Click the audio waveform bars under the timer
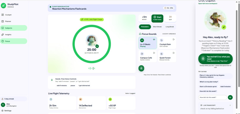240x114 pixels. tap(92, 68)
